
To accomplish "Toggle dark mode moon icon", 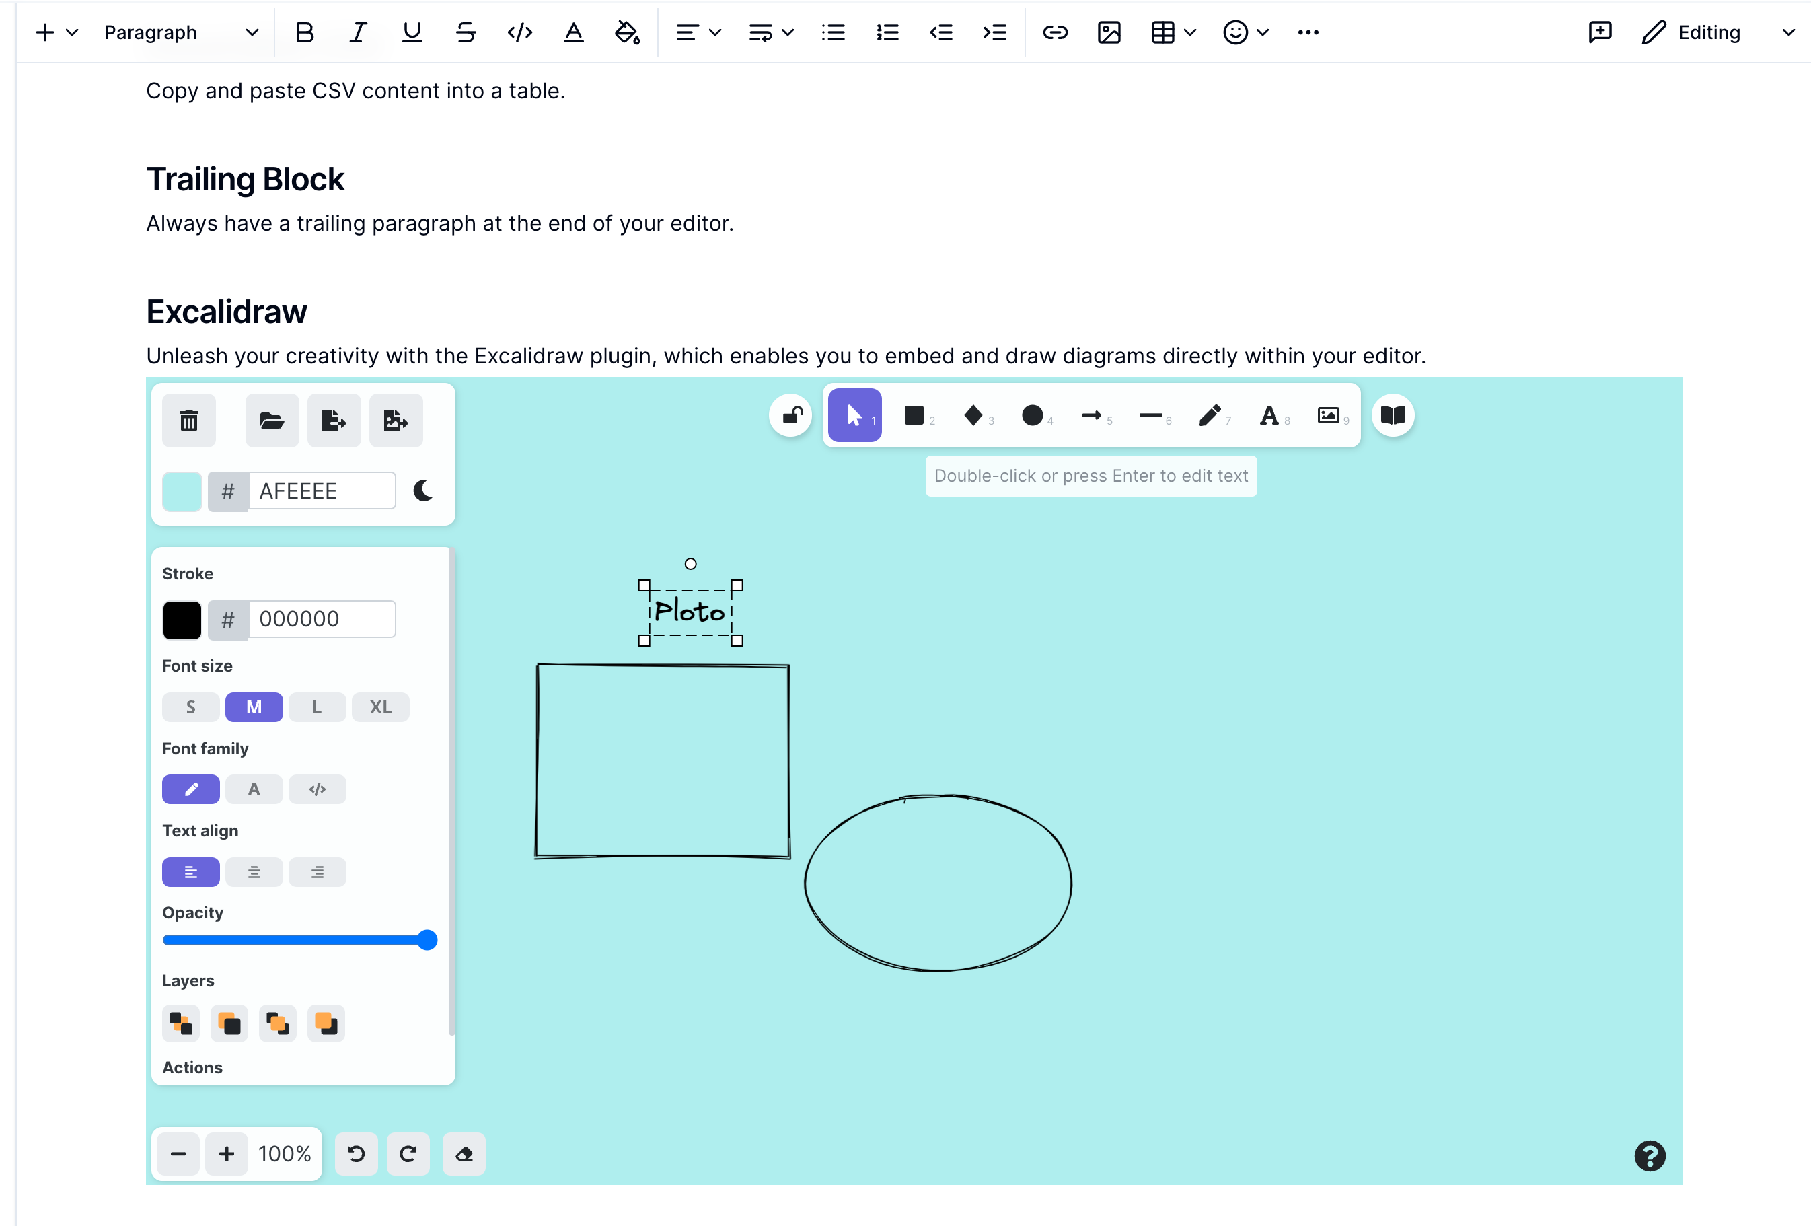I will point(423,491).
